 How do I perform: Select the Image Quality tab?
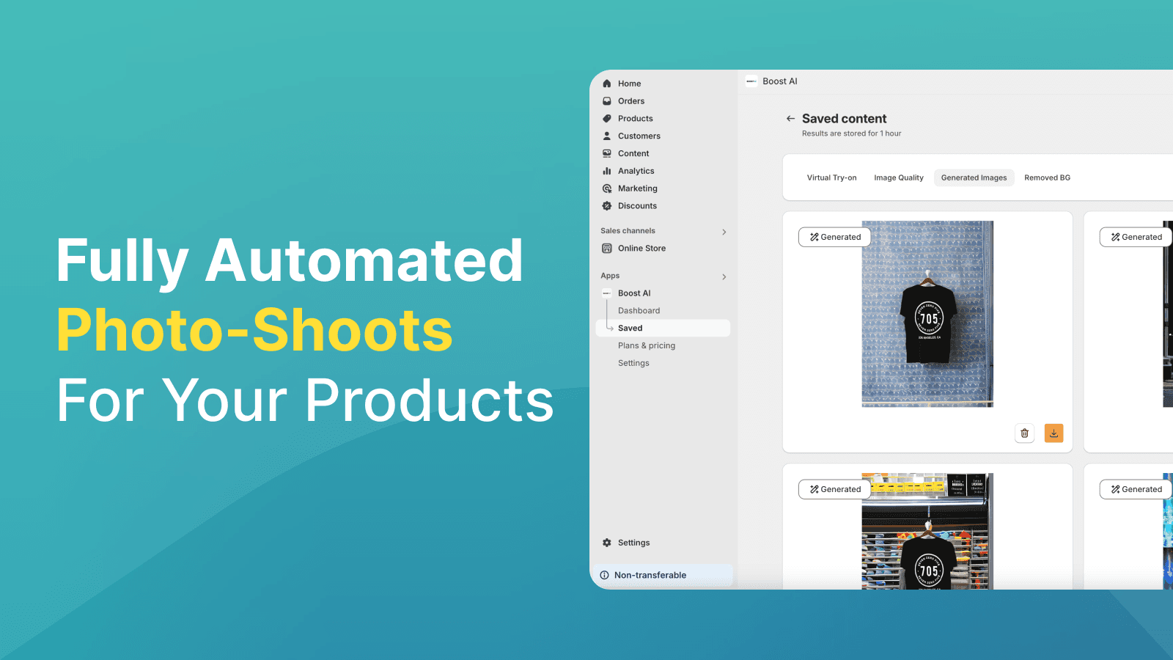pyautogui.click(x=898, y=177)
